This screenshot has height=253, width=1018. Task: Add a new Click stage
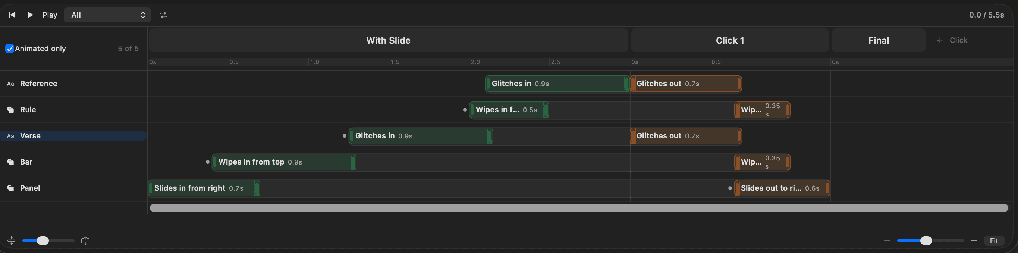pos(952,40)
